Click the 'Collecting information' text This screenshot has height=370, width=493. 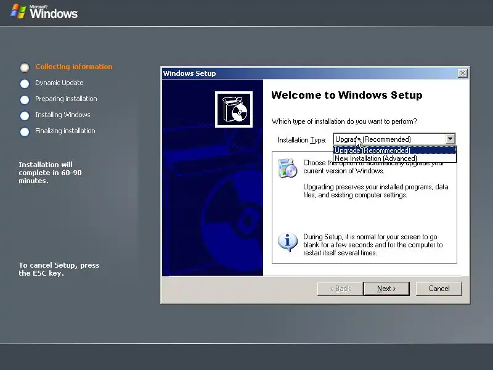click(x=73, y=67)
